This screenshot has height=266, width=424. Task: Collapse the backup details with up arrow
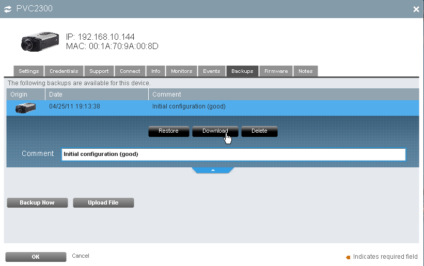click(213, 170)
